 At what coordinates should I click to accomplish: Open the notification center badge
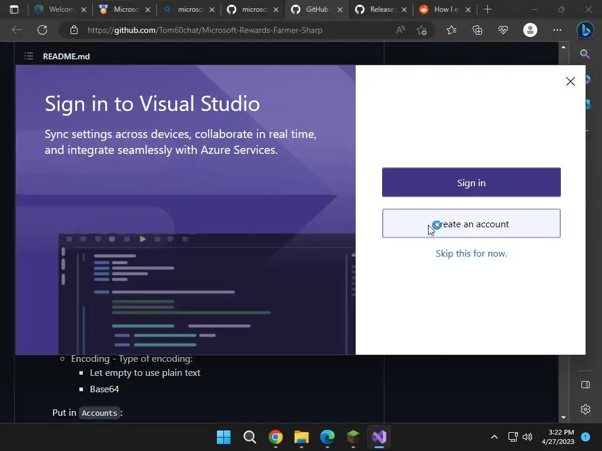click(586, 437)
